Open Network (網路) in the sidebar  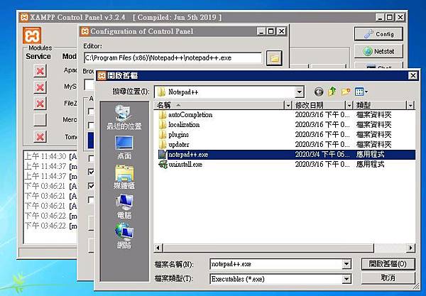124,236
